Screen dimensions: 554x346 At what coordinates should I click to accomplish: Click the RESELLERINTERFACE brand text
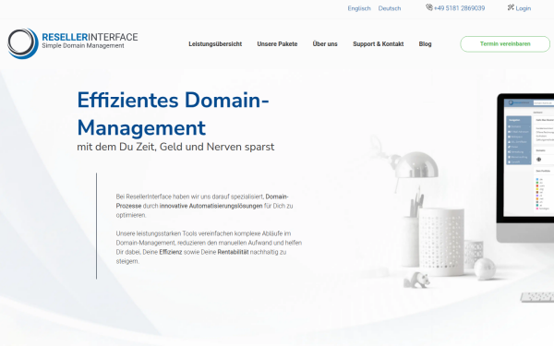click(x=90, y=37)
